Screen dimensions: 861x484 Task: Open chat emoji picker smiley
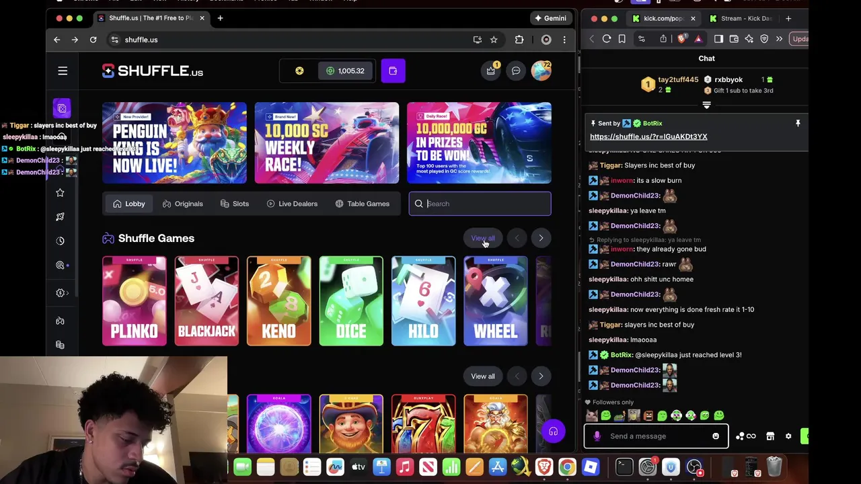click(x=716, y=436)
